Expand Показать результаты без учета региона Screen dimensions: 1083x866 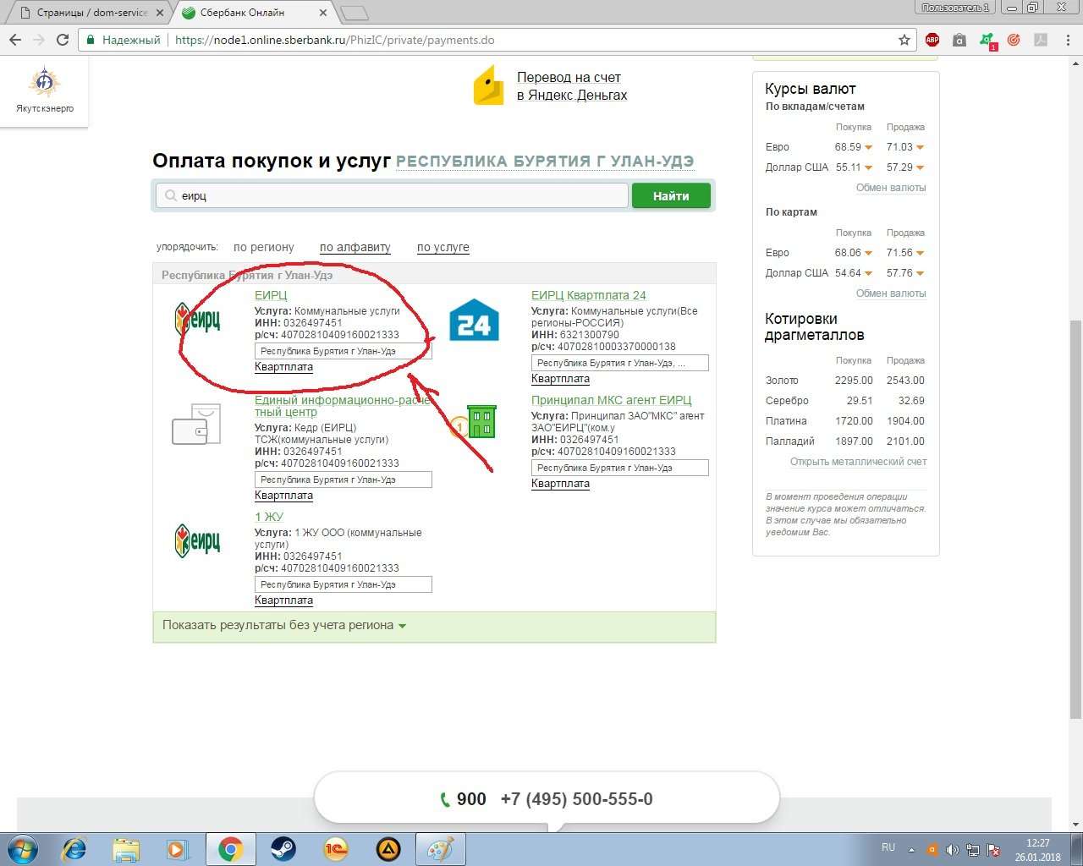click(284, 626)
